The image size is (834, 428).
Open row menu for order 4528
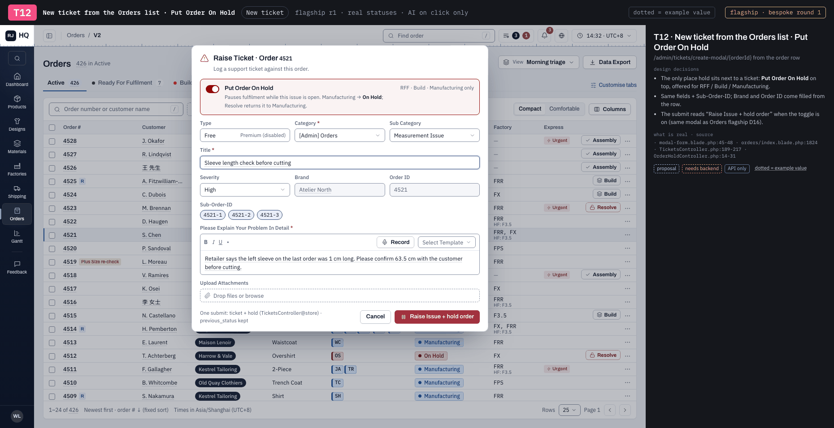[627, 141]
